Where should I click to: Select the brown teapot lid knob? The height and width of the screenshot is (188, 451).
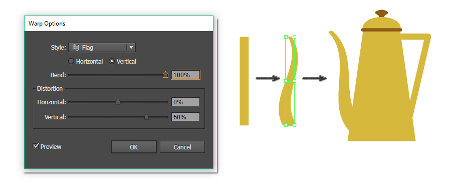[x=382, y=14]
